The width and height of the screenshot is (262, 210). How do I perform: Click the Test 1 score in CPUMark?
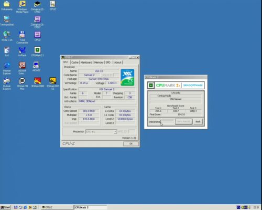158,111
